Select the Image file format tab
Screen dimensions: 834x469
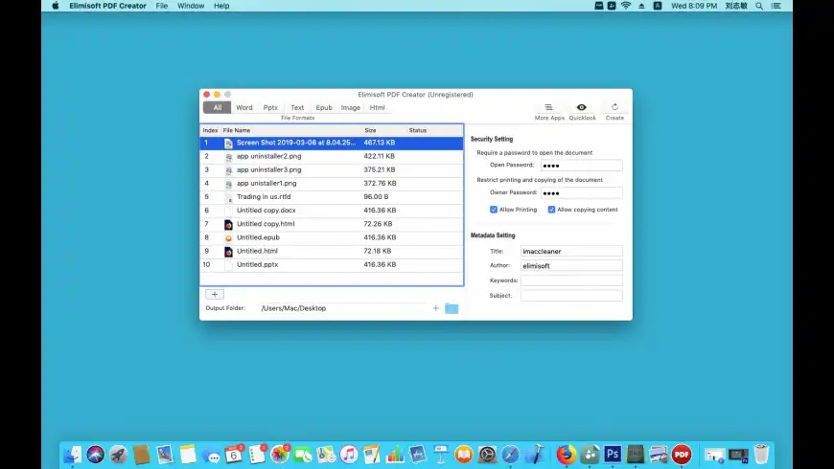(x=351, y=107)
